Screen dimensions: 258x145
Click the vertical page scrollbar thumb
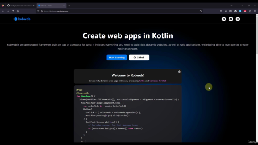(x=257, y=35)
